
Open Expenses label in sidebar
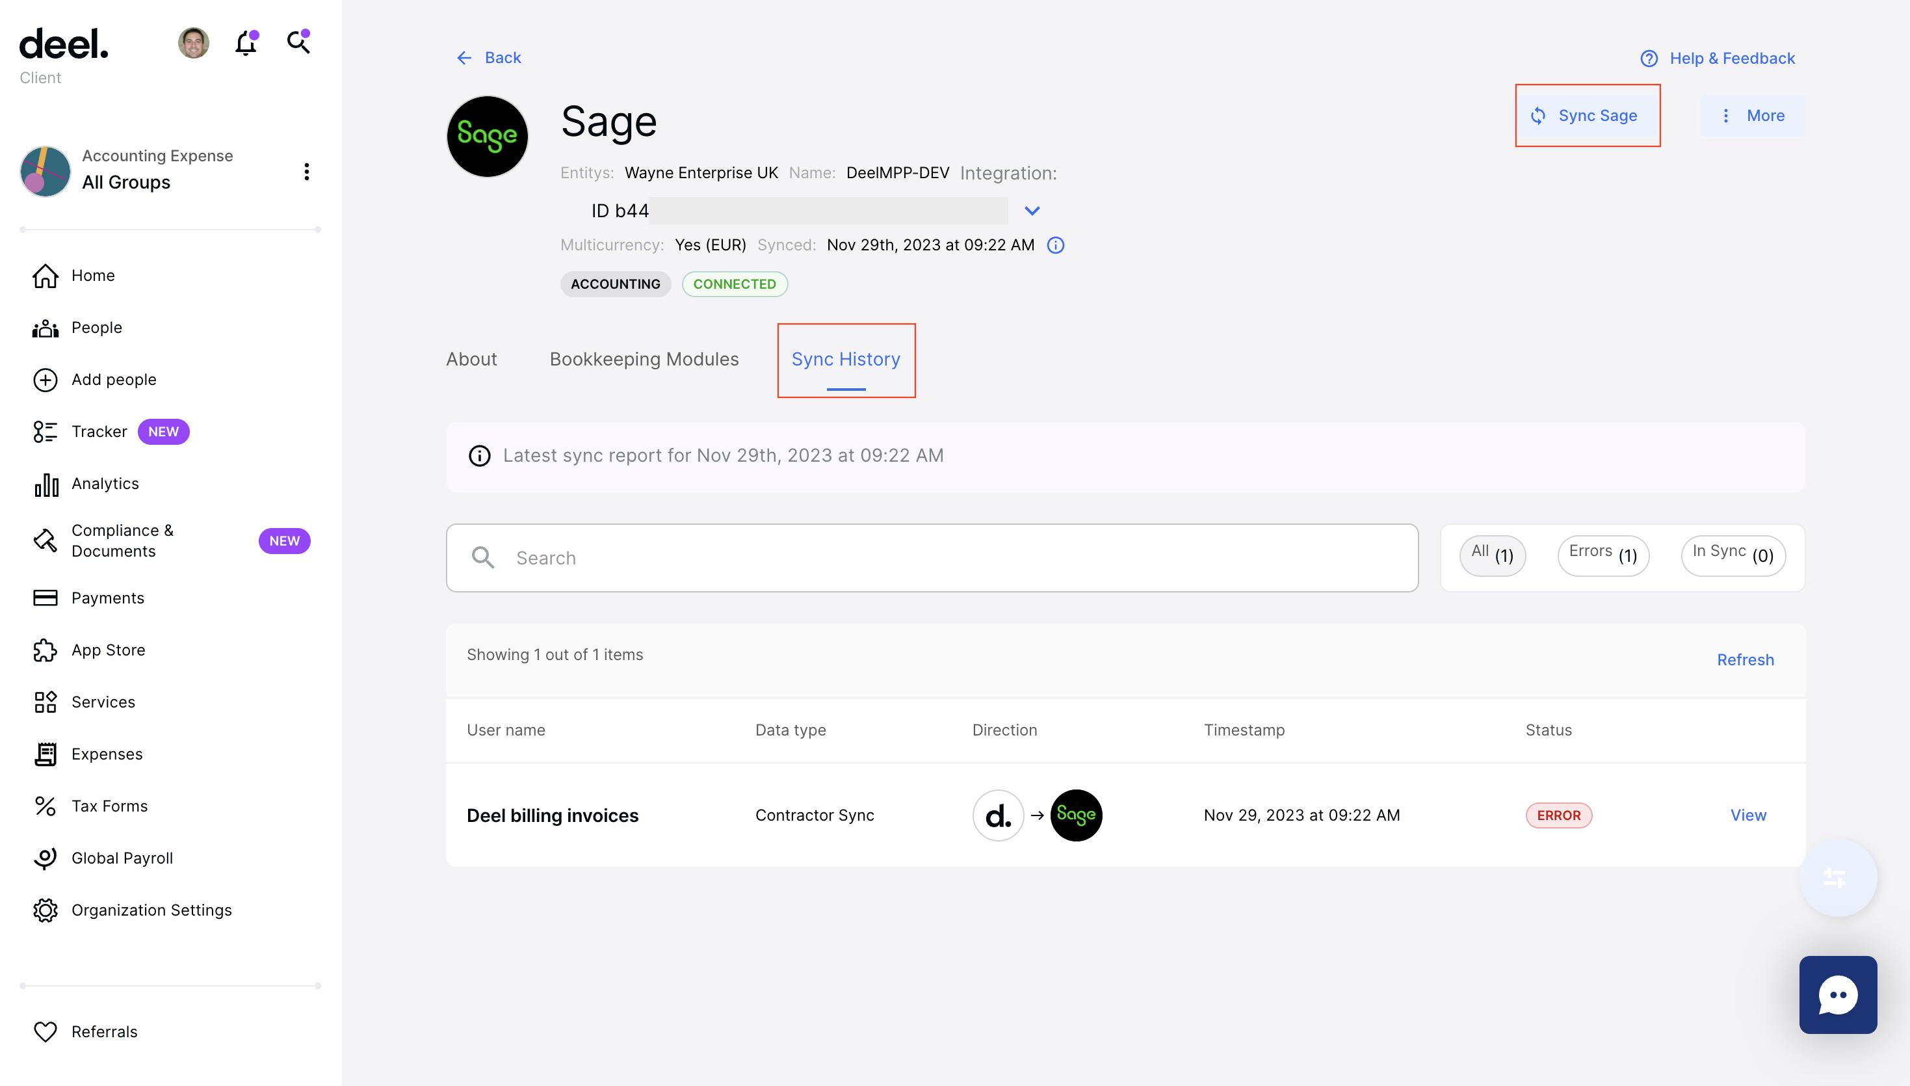[107, 754]
